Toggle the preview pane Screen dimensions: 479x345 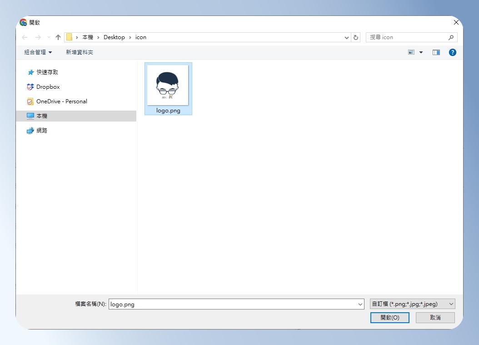point(436,52)
